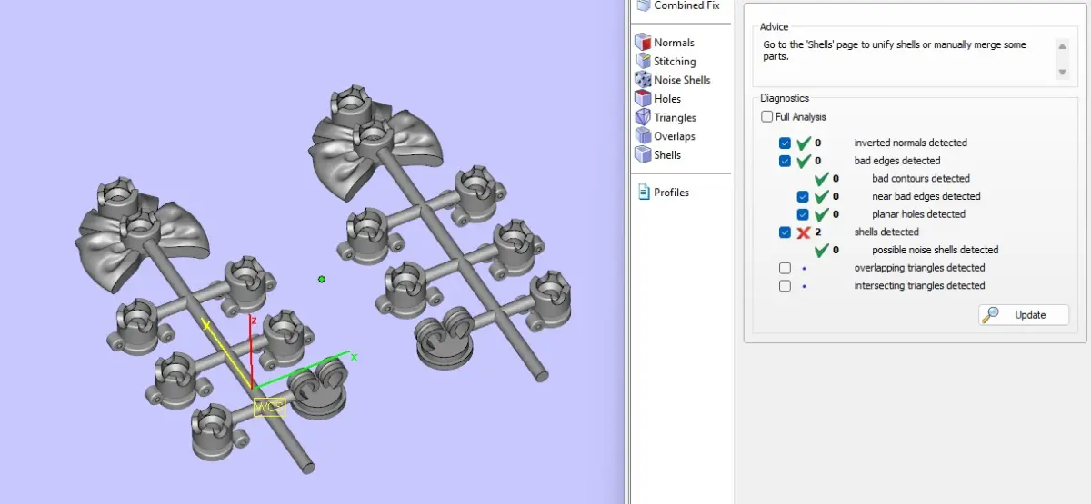The height and width of the screenshot is (504, 1091).
Task: Click the Noise Shells page icon
Action: (x=643, y=80)
